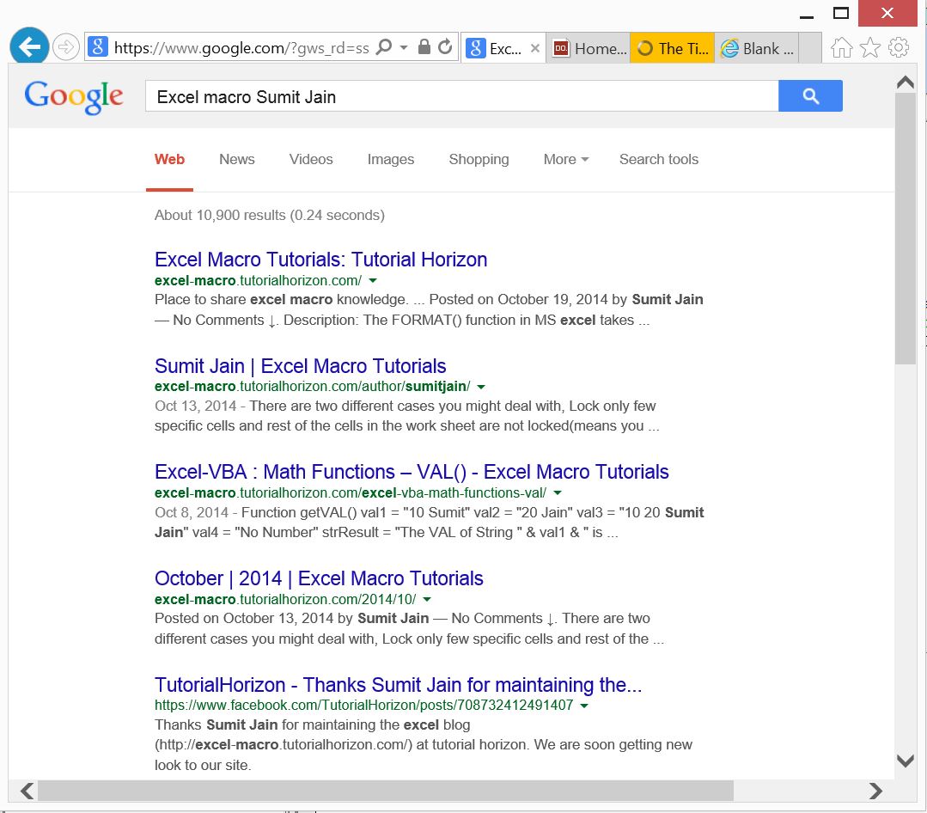Click the vertical scrollbar thumb
The image size is (927, 813).
(x=906, y=229)
